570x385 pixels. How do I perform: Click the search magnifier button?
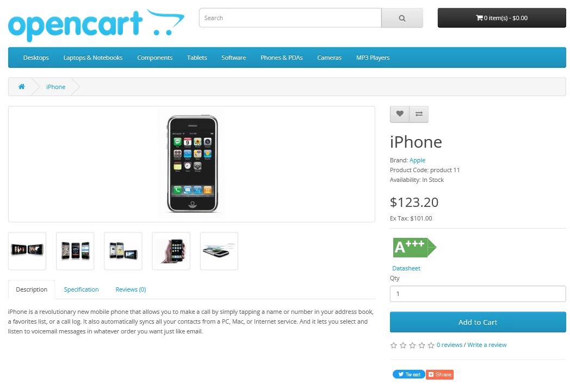[402, 18]
